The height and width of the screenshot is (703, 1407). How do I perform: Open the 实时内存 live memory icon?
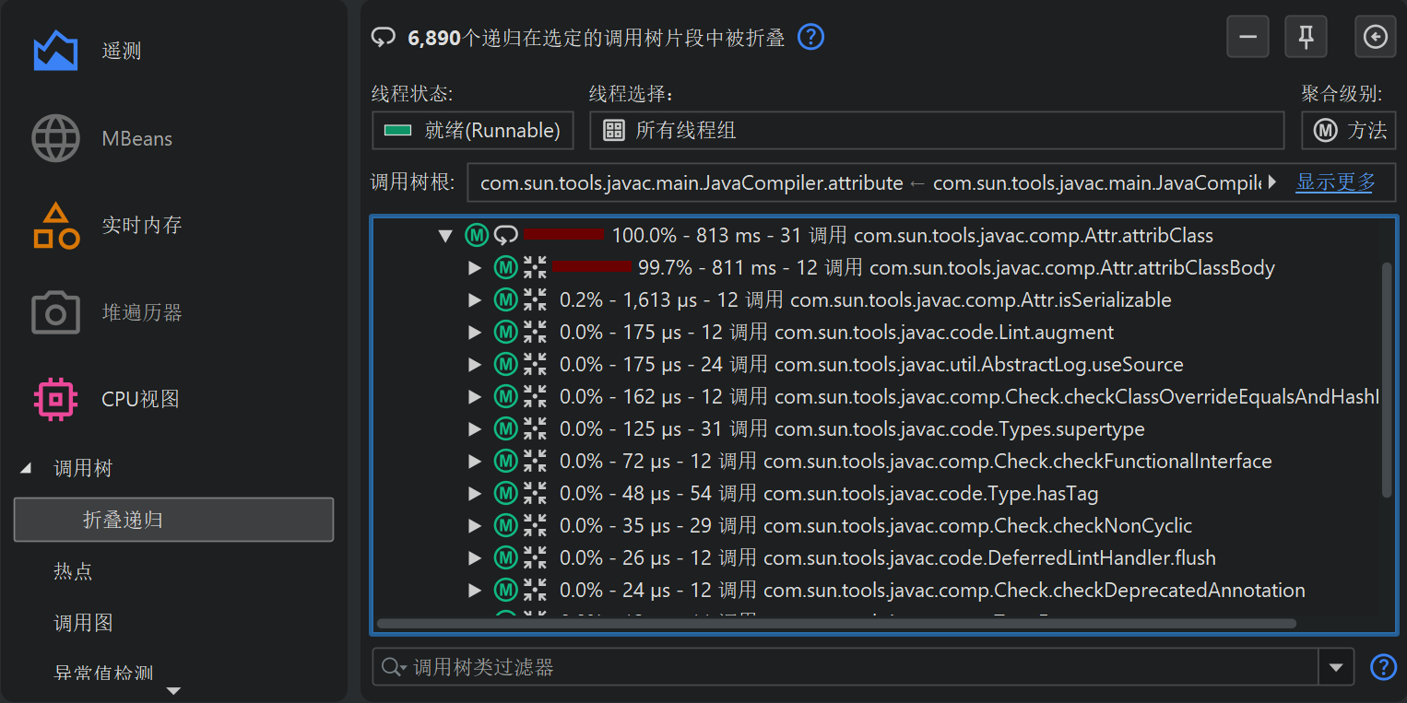click(x=55, y=226)
